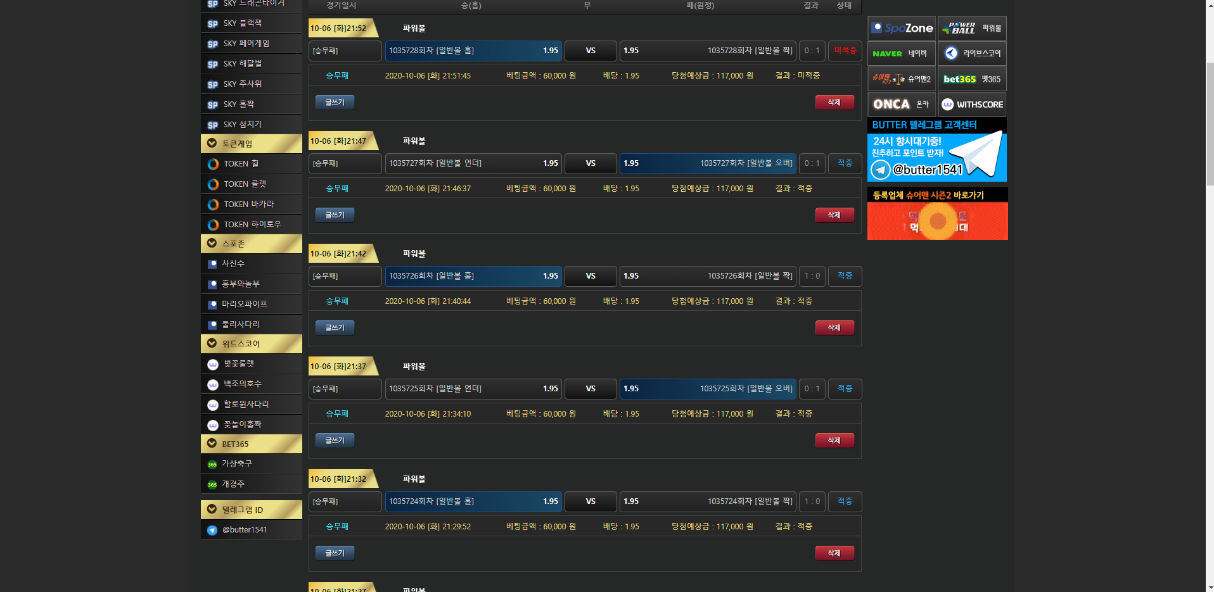Screen dimensions: 1214x592
Task: Expand the 스포존 section header
Action: coord(212,244)
